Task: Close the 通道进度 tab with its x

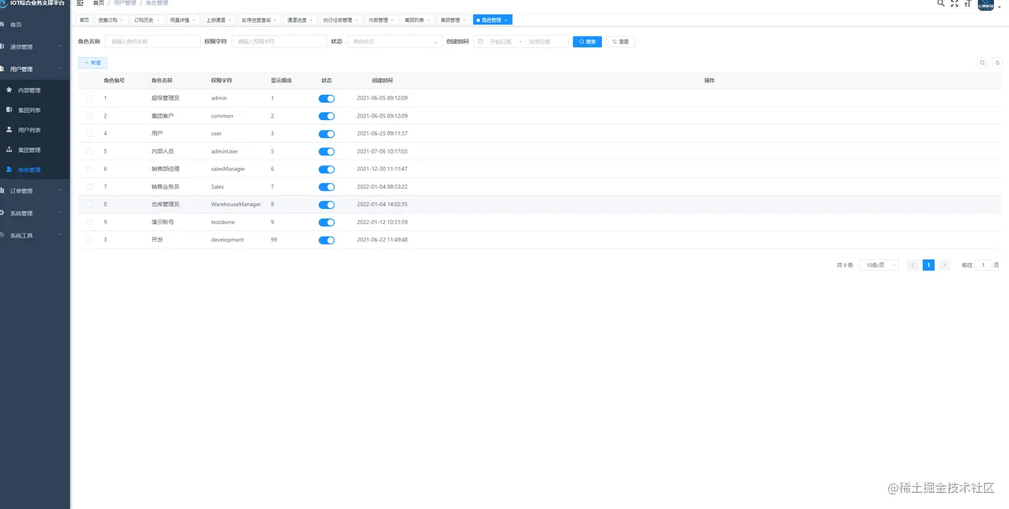Action: pos(311,20)
